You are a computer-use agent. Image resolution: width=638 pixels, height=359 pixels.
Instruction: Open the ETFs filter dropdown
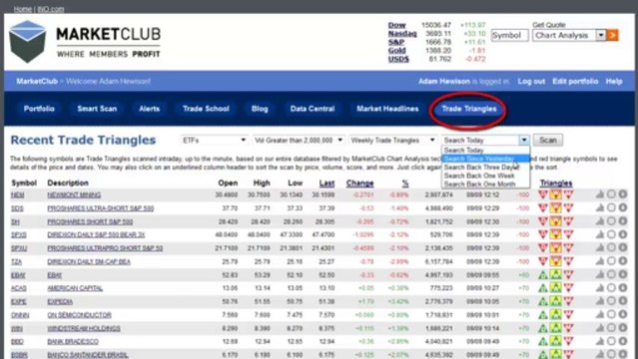pyautogui.click(x=214, y=140)
